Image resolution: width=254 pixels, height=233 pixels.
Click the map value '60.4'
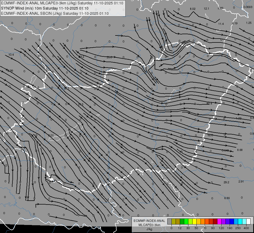coord(209,104)
